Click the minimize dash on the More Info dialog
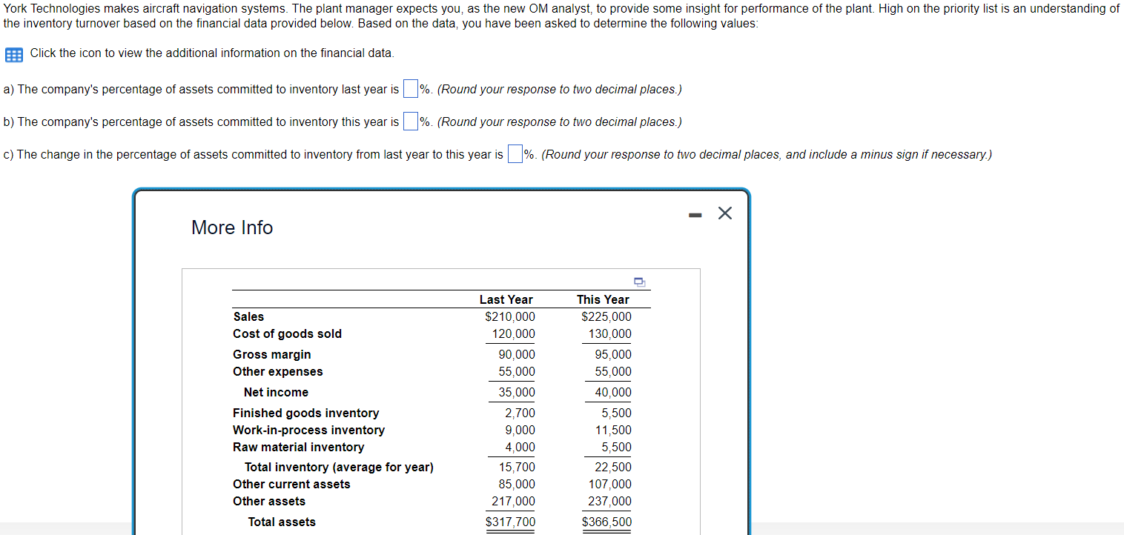The image size is (1124, 535). [x=695, y=214]
